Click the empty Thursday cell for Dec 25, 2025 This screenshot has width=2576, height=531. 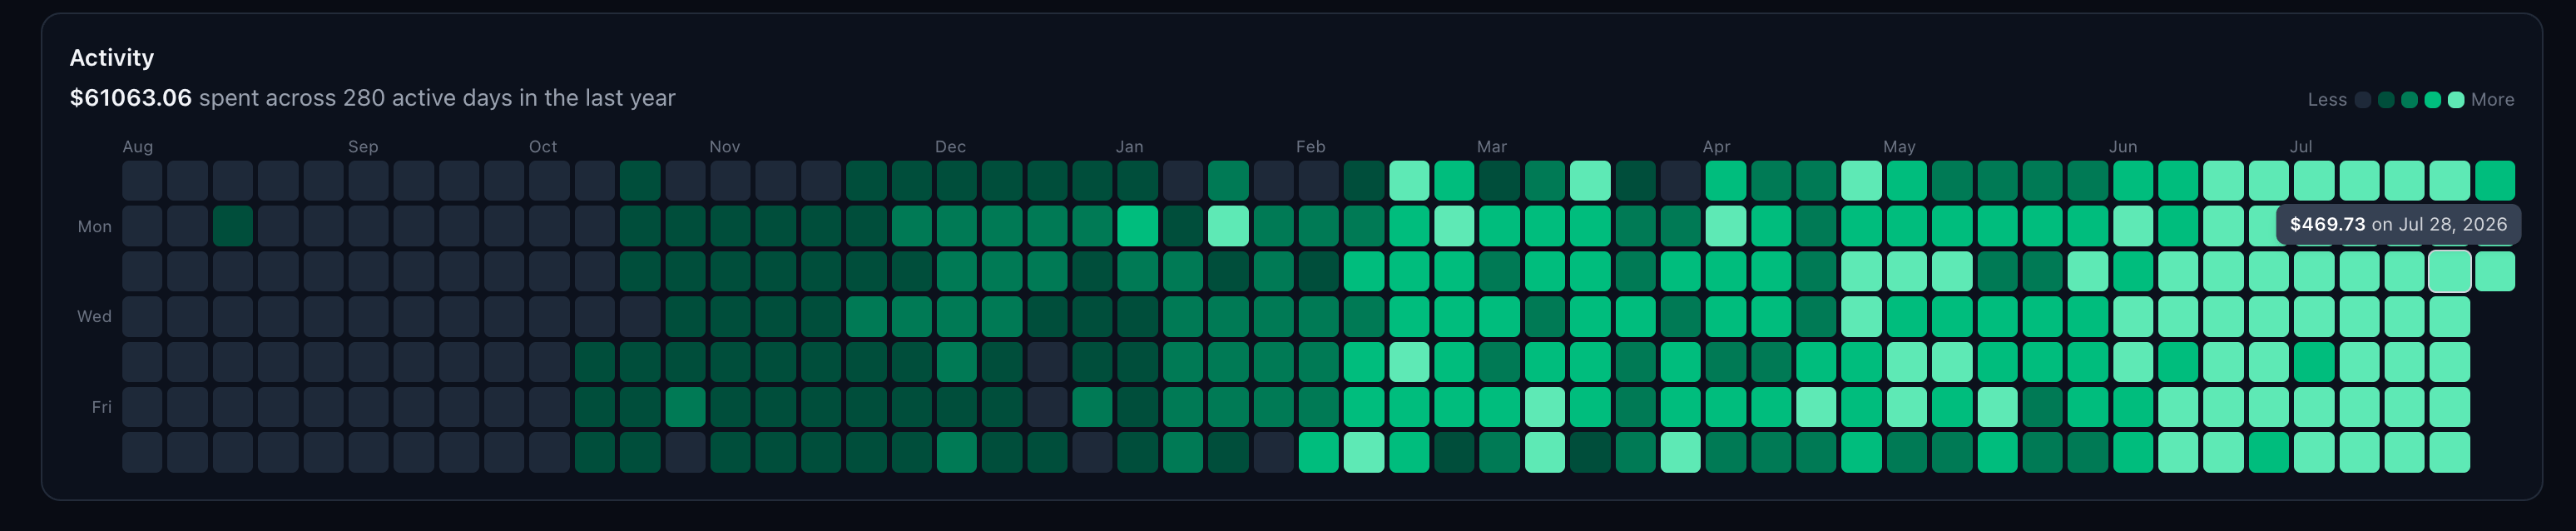click(1047, 362)
